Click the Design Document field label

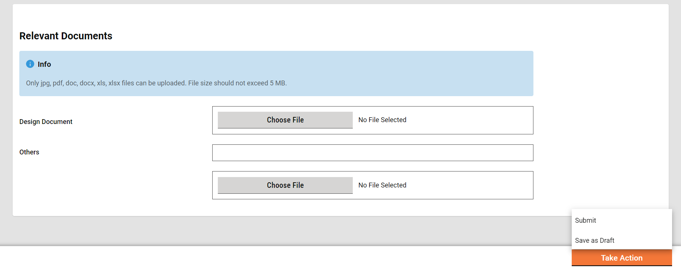click(46, 122)
